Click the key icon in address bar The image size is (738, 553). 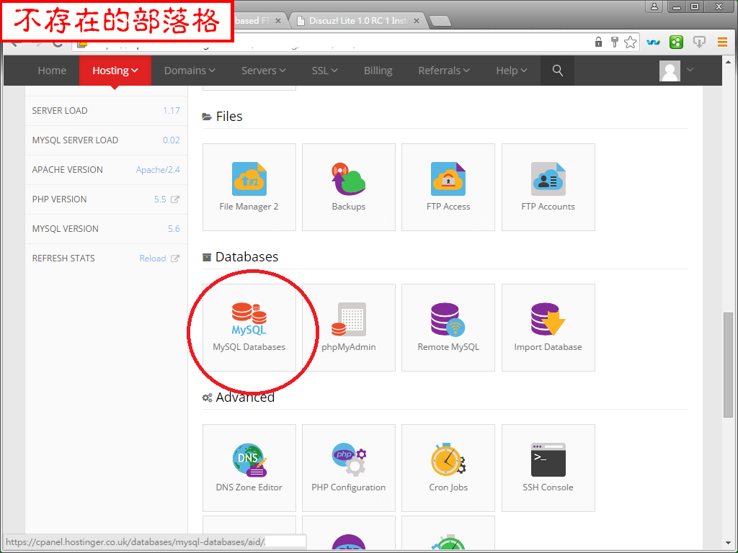[x=614, y=42]
